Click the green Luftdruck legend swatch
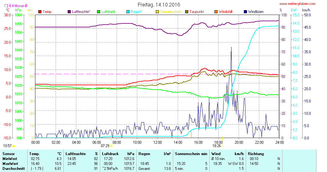 (99, 12)
